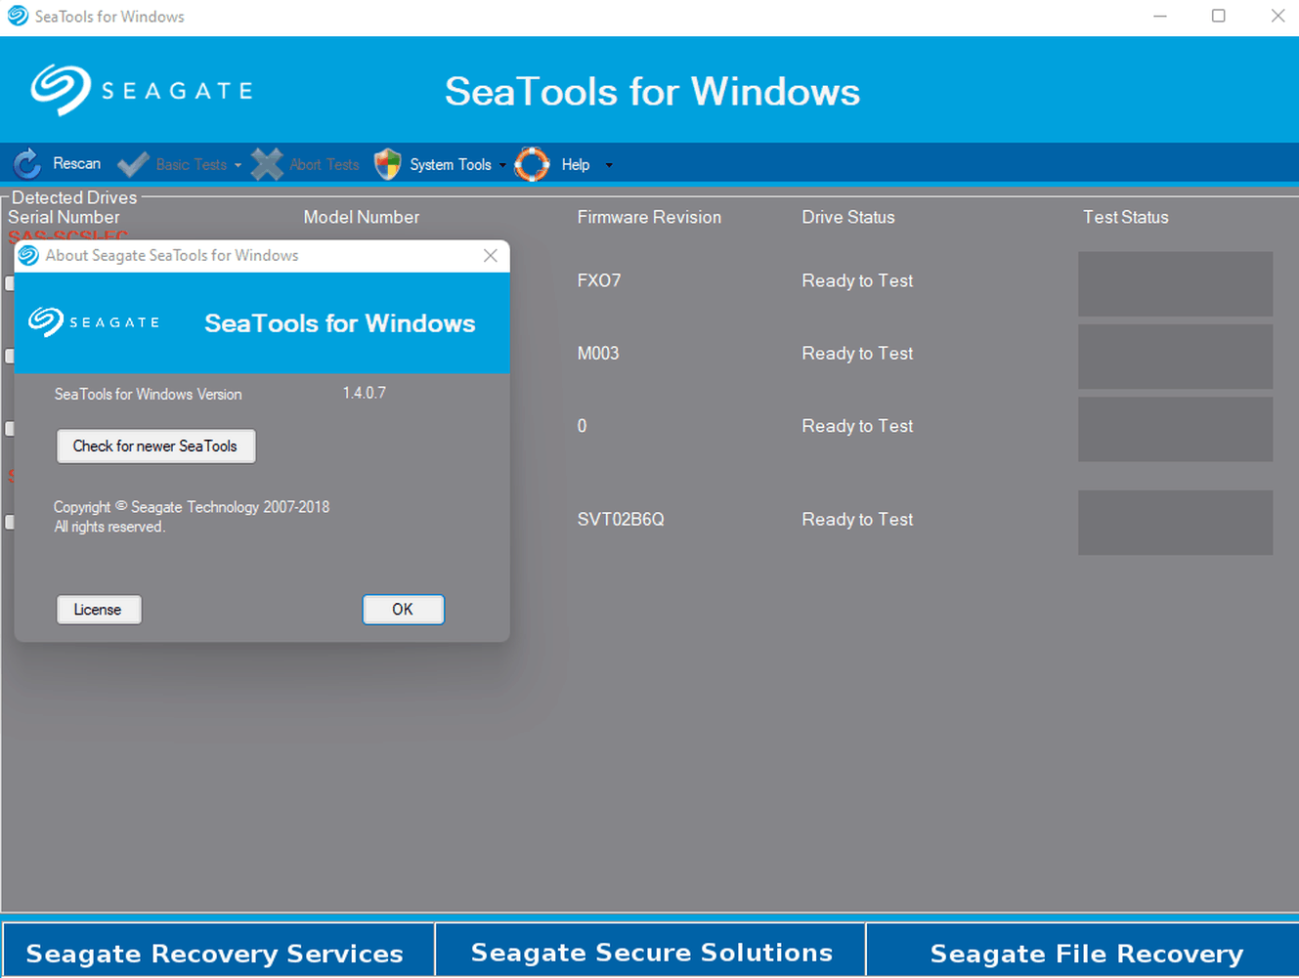Click the test status bar for the M003 drive
Image resolution: width=1299 pixels, height=978 pixels.
1175,356
